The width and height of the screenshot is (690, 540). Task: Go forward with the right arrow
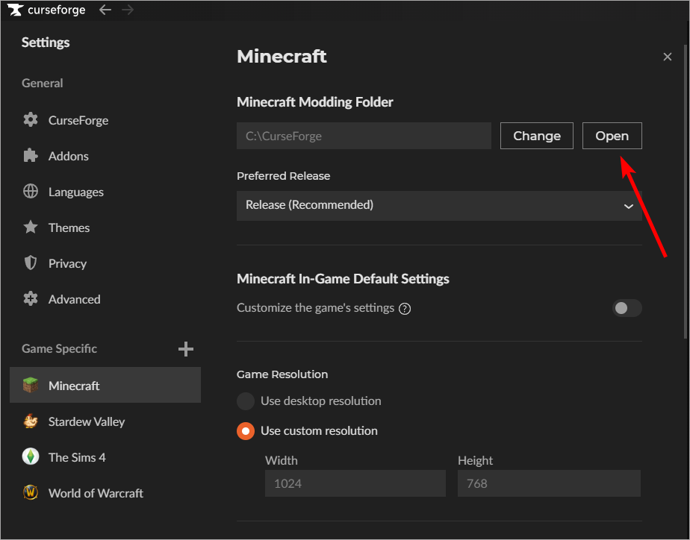click(128, 10)
